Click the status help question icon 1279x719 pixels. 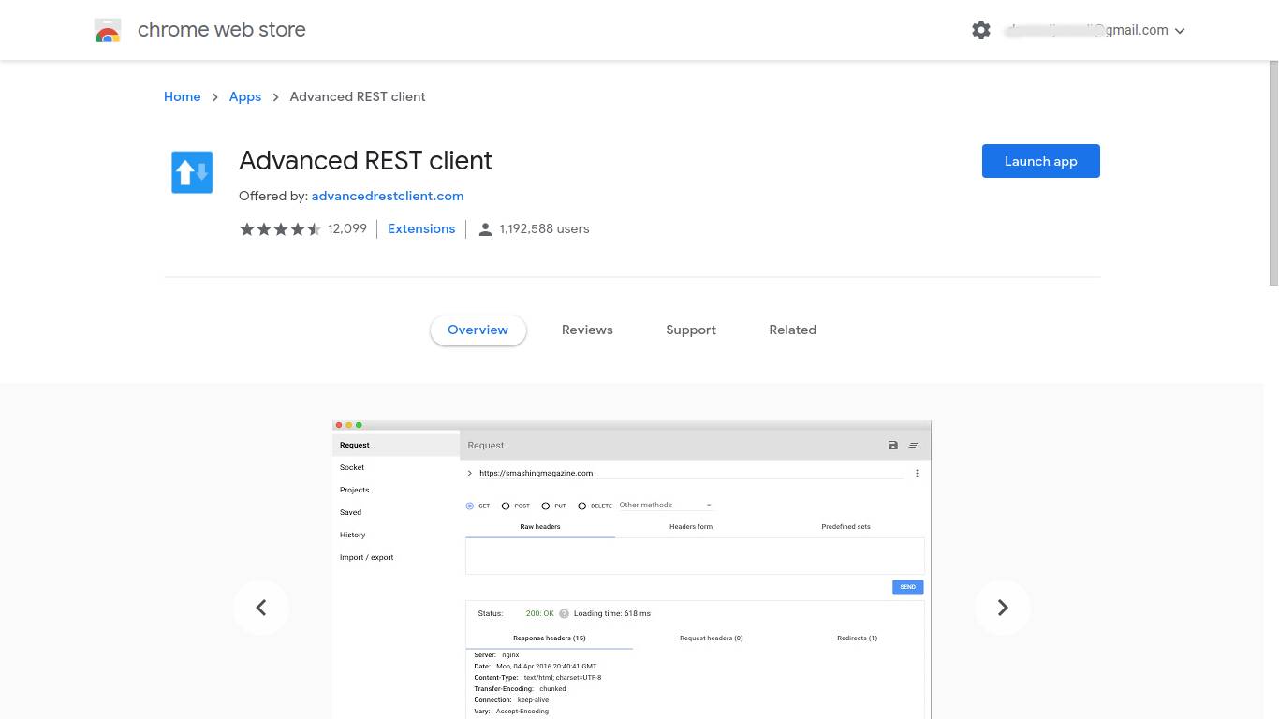564,614
